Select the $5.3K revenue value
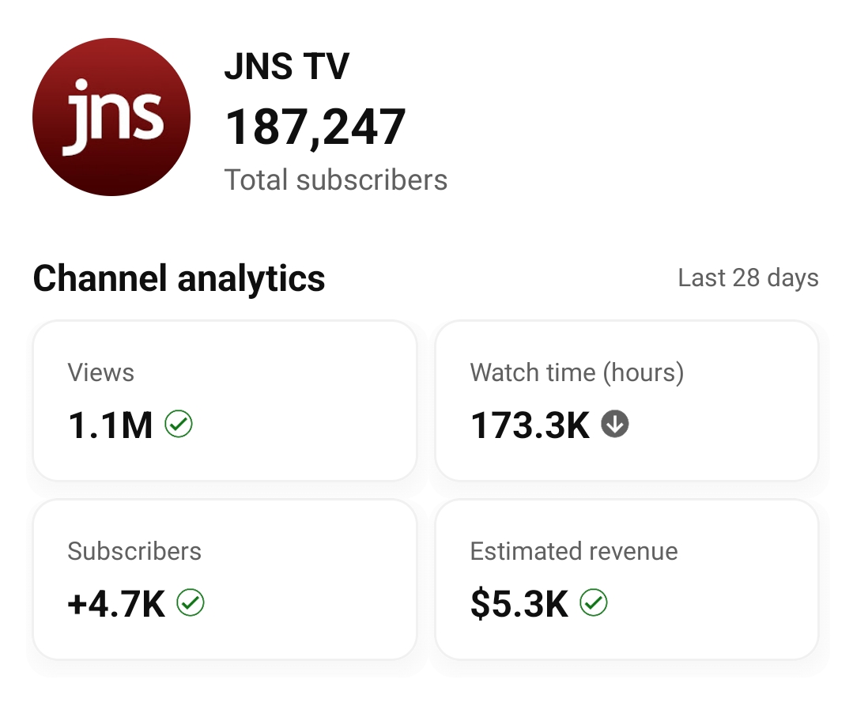 [519, 604]
